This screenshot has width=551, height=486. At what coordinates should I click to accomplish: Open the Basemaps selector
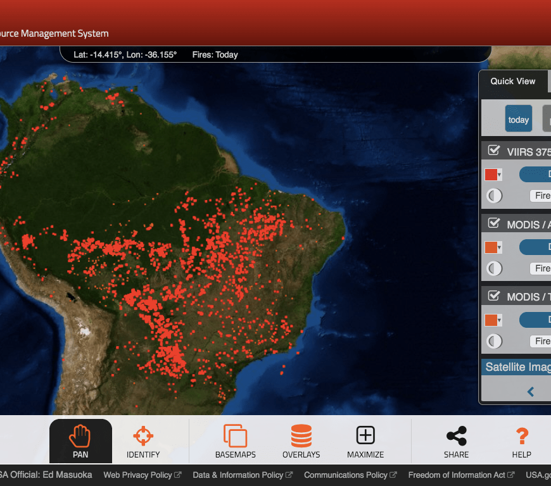click(235, 441)
